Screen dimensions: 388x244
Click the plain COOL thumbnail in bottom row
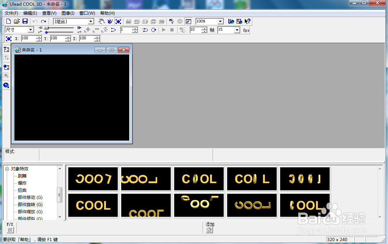tap(93, 205)
